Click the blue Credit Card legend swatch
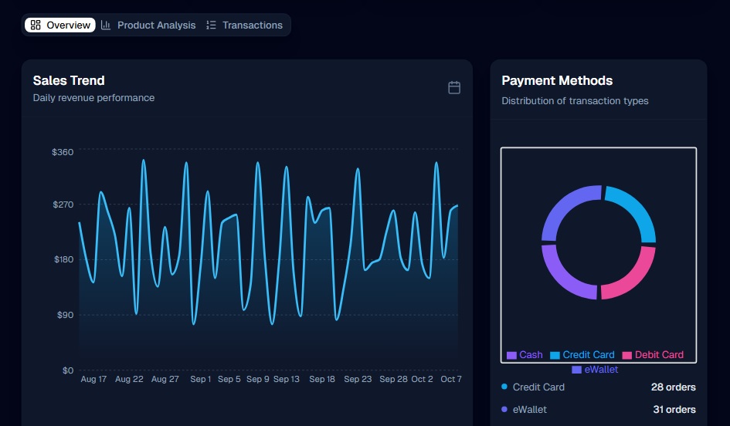This screenshot has width=730, height=426. pyautogui.click(x=555, y=355)
